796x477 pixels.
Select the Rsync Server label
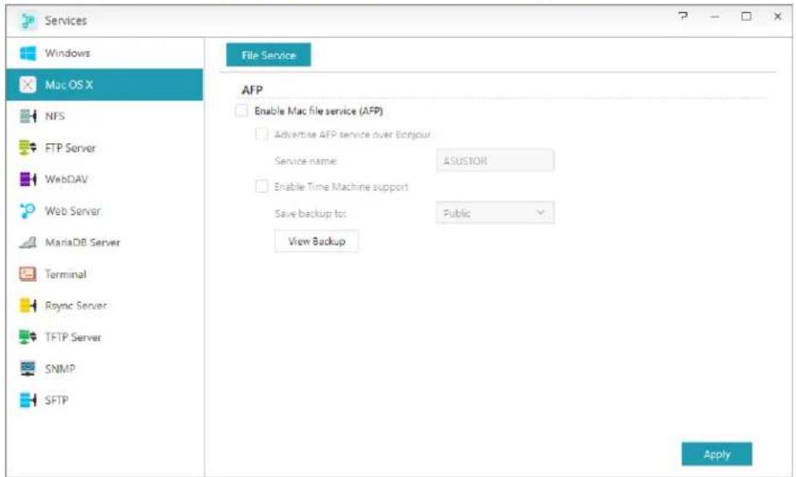pos(76,305)
